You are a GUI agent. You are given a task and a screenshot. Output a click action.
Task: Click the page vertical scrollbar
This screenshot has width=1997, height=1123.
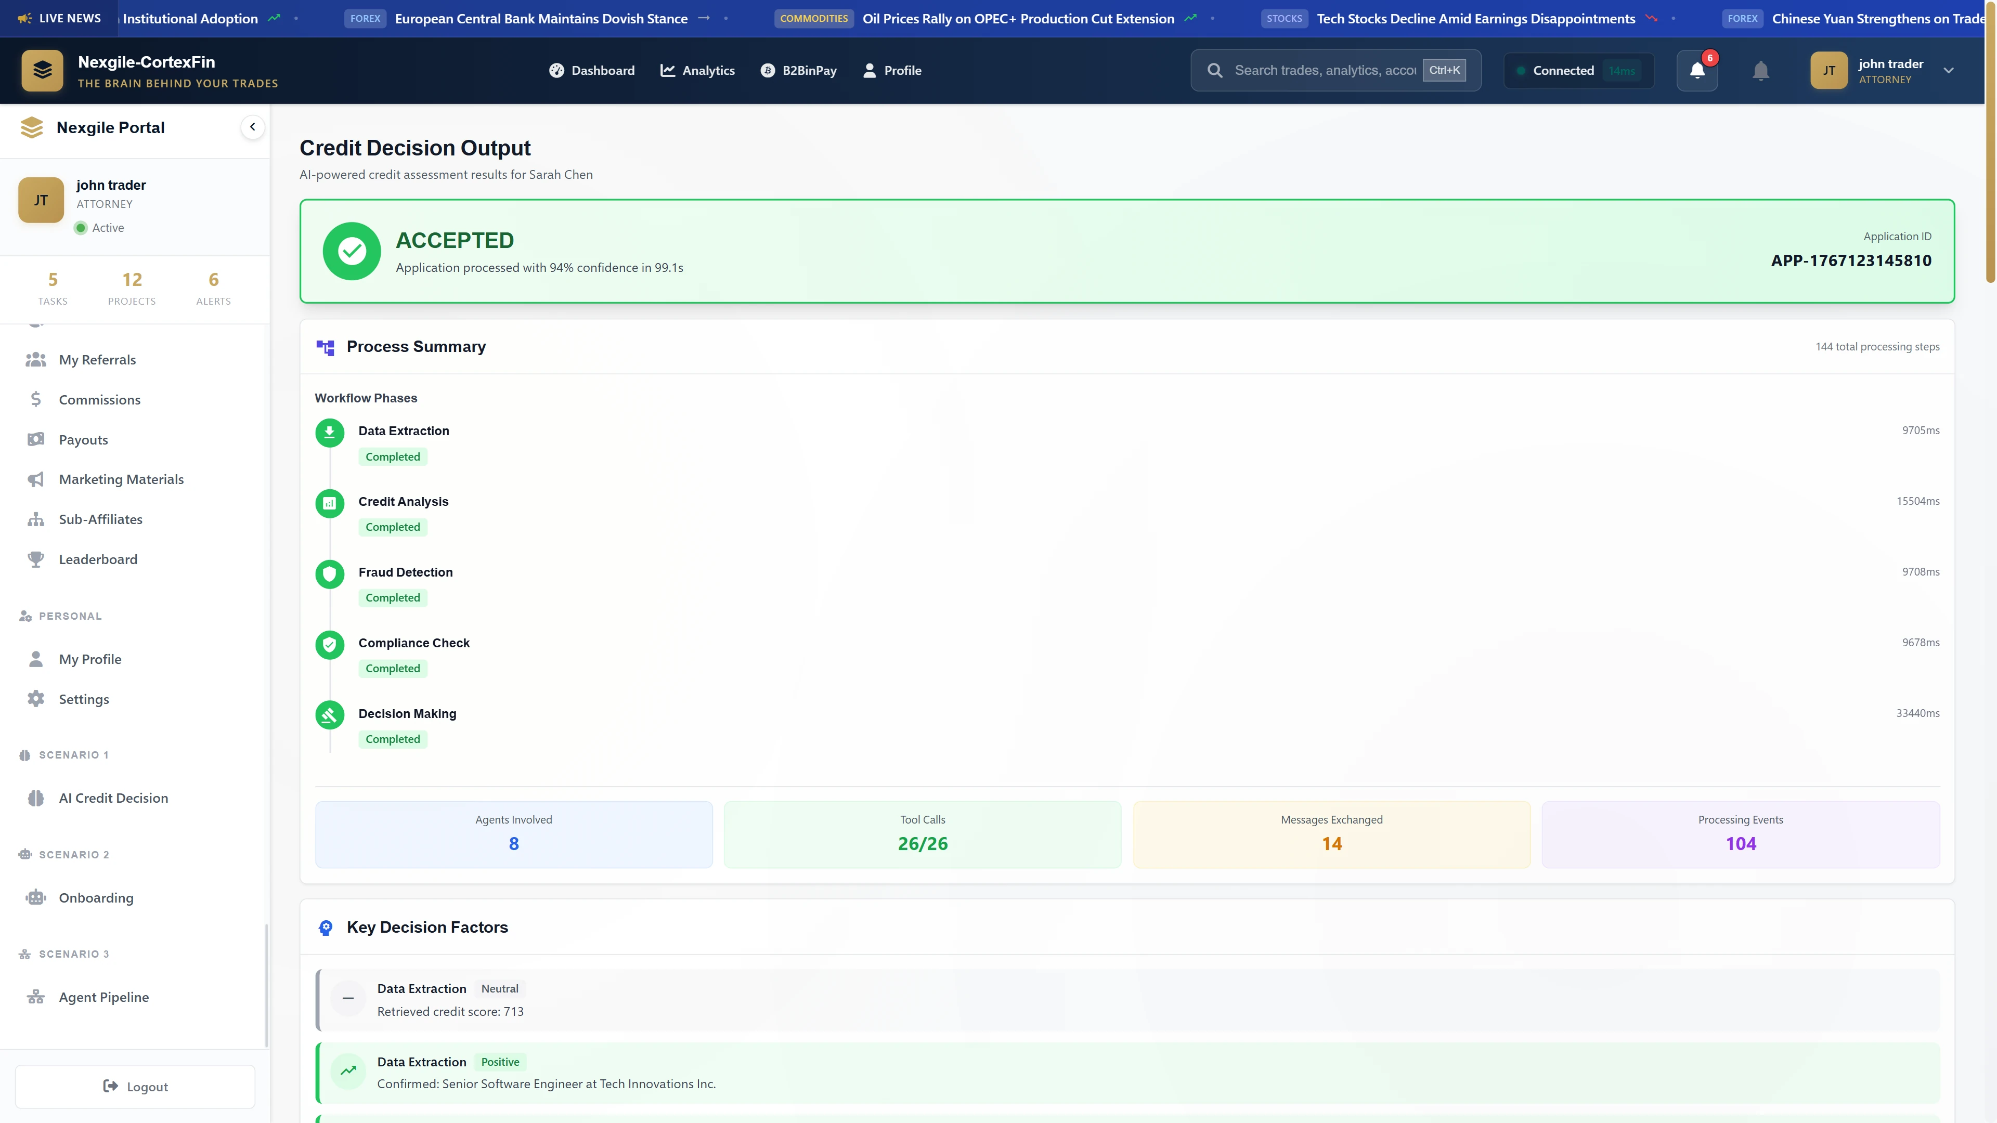pos(1990,155)
